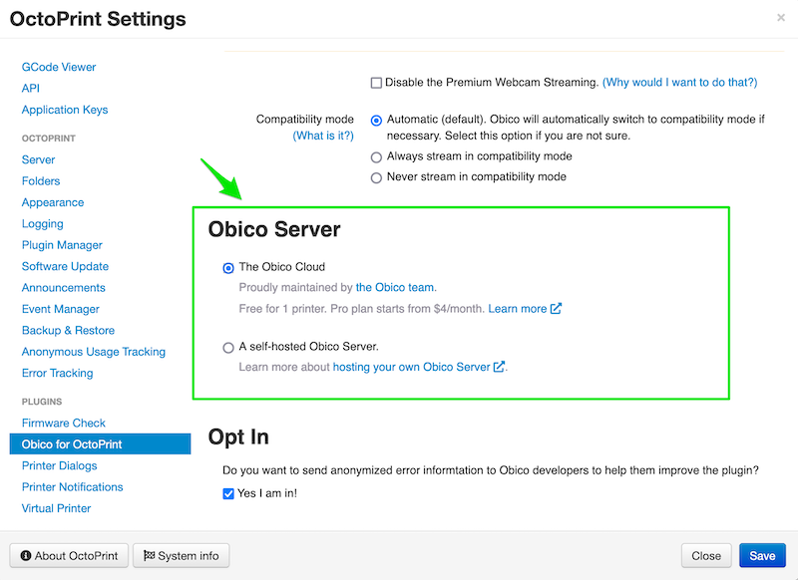Click the info icon on About OctoPrint
This screenshot has width=798, height=580.
[x=26, y=556]
